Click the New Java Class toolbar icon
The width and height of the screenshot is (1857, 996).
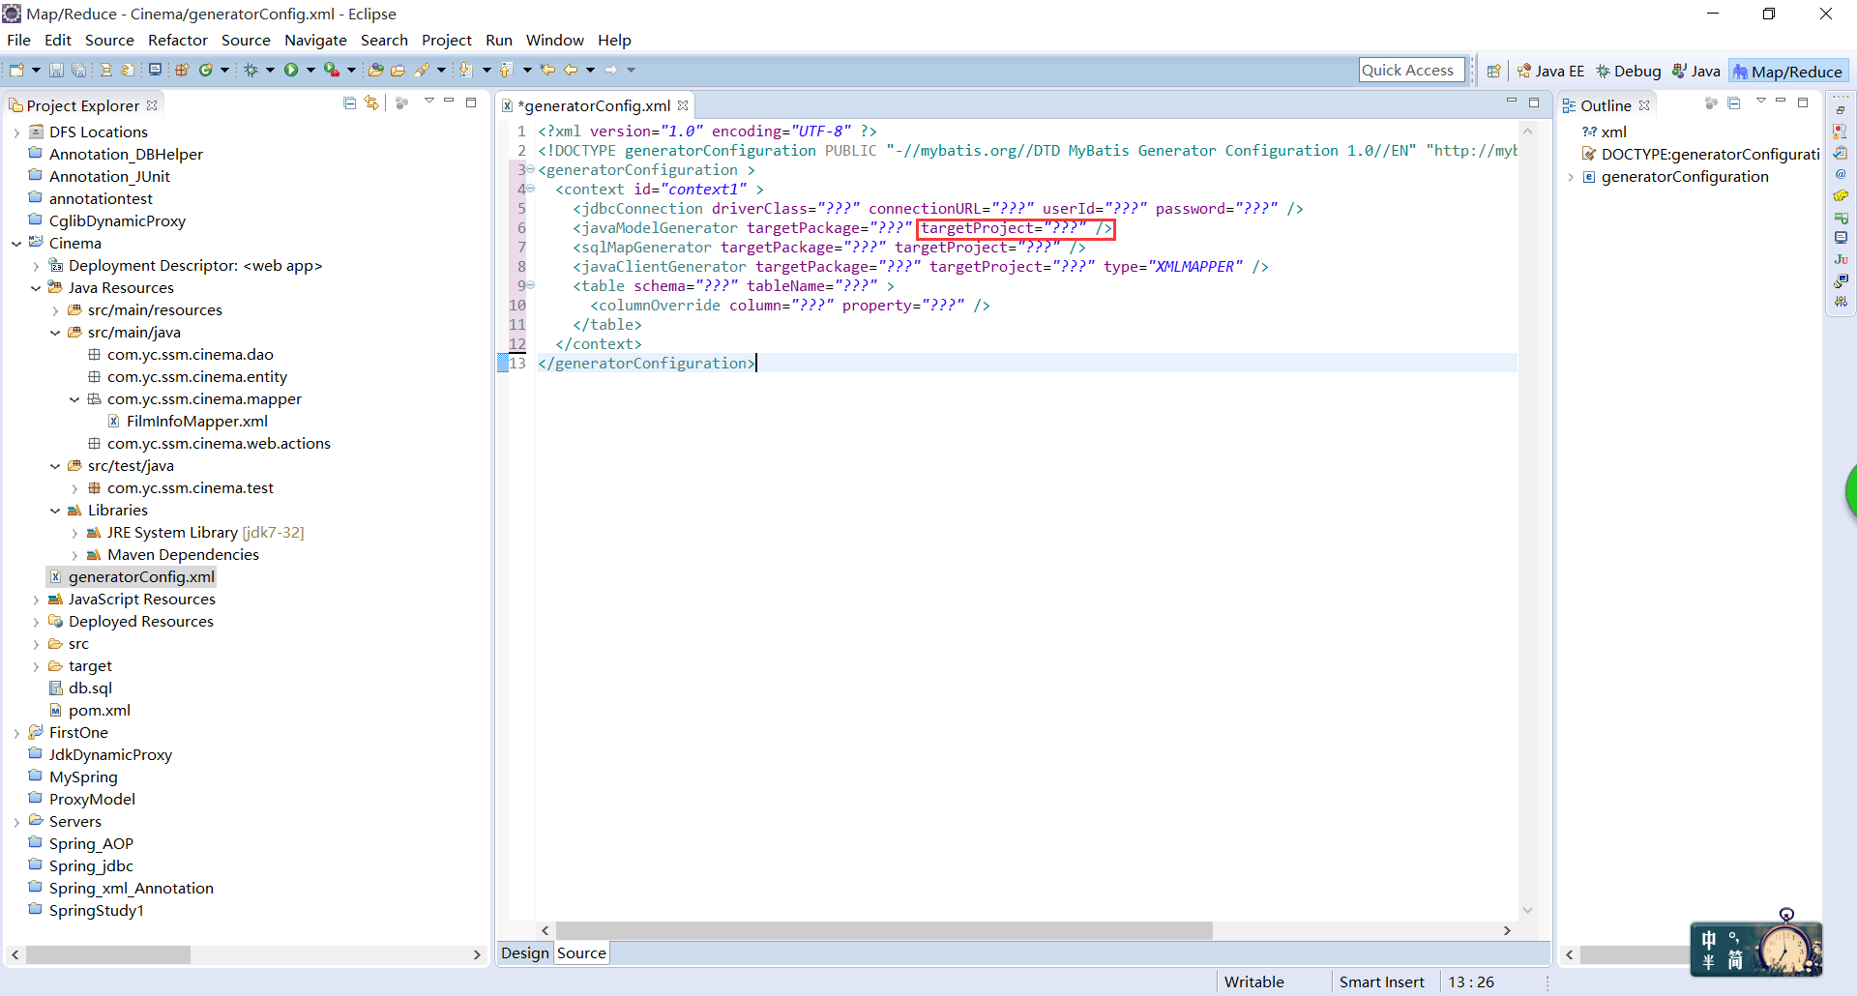click(x=205, y=70)
